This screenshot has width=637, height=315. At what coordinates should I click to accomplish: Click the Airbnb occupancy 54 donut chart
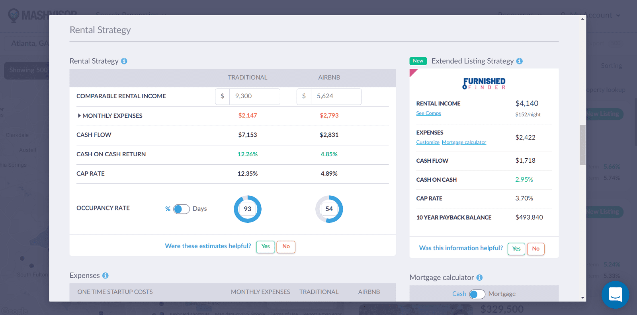(329, 209)
